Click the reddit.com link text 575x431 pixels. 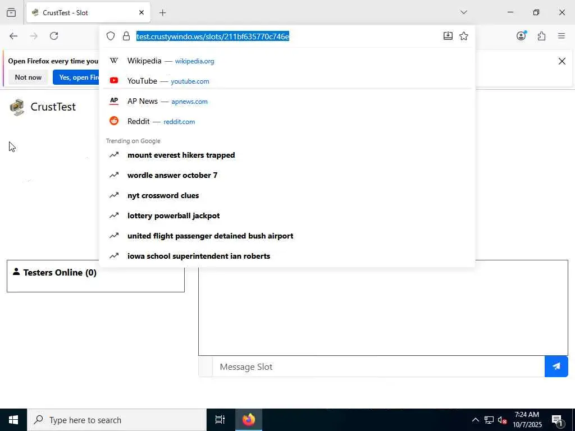[x=179, y=122]
